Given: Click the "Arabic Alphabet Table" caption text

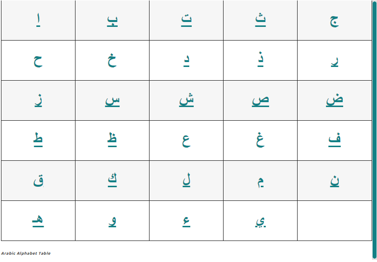Looking at the screenshot, I should click(x=26, y=253).
